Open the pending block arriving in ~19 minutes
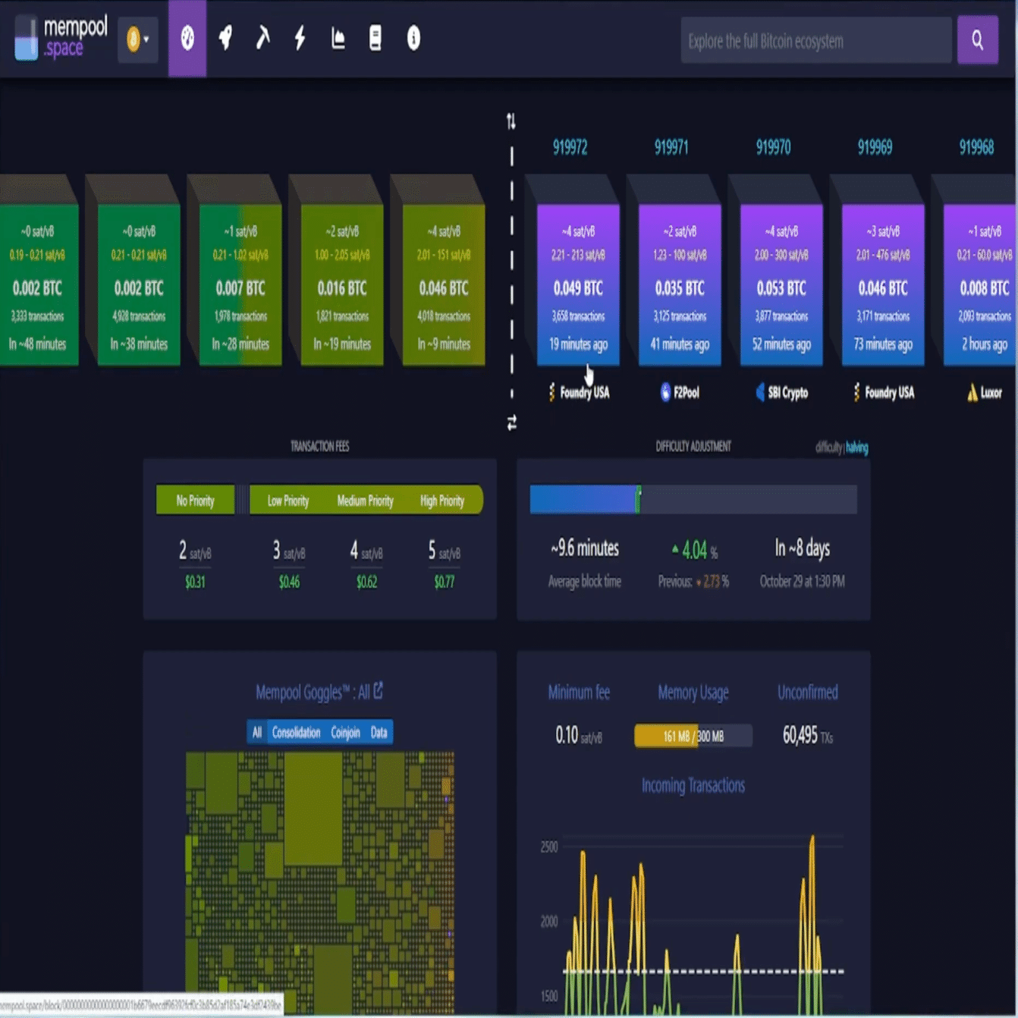 [342, 284]
